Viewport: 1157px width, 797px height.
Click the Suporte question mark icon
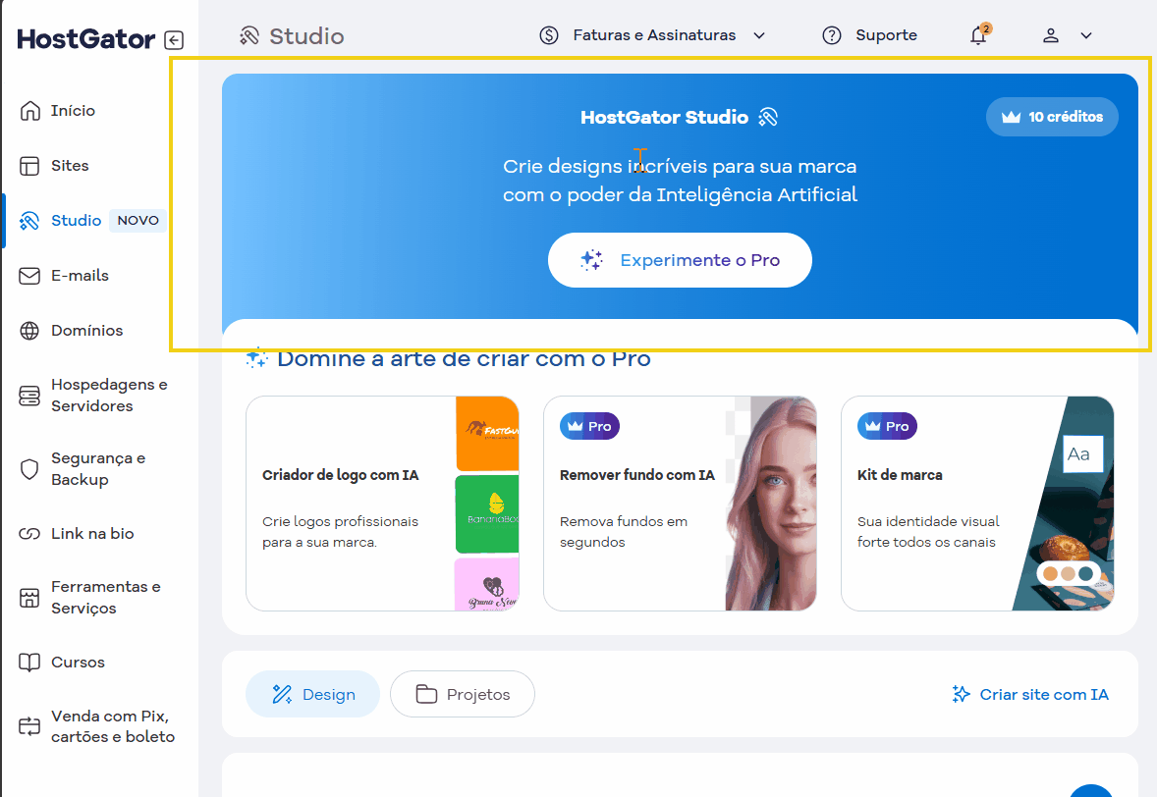click(832, 35)
